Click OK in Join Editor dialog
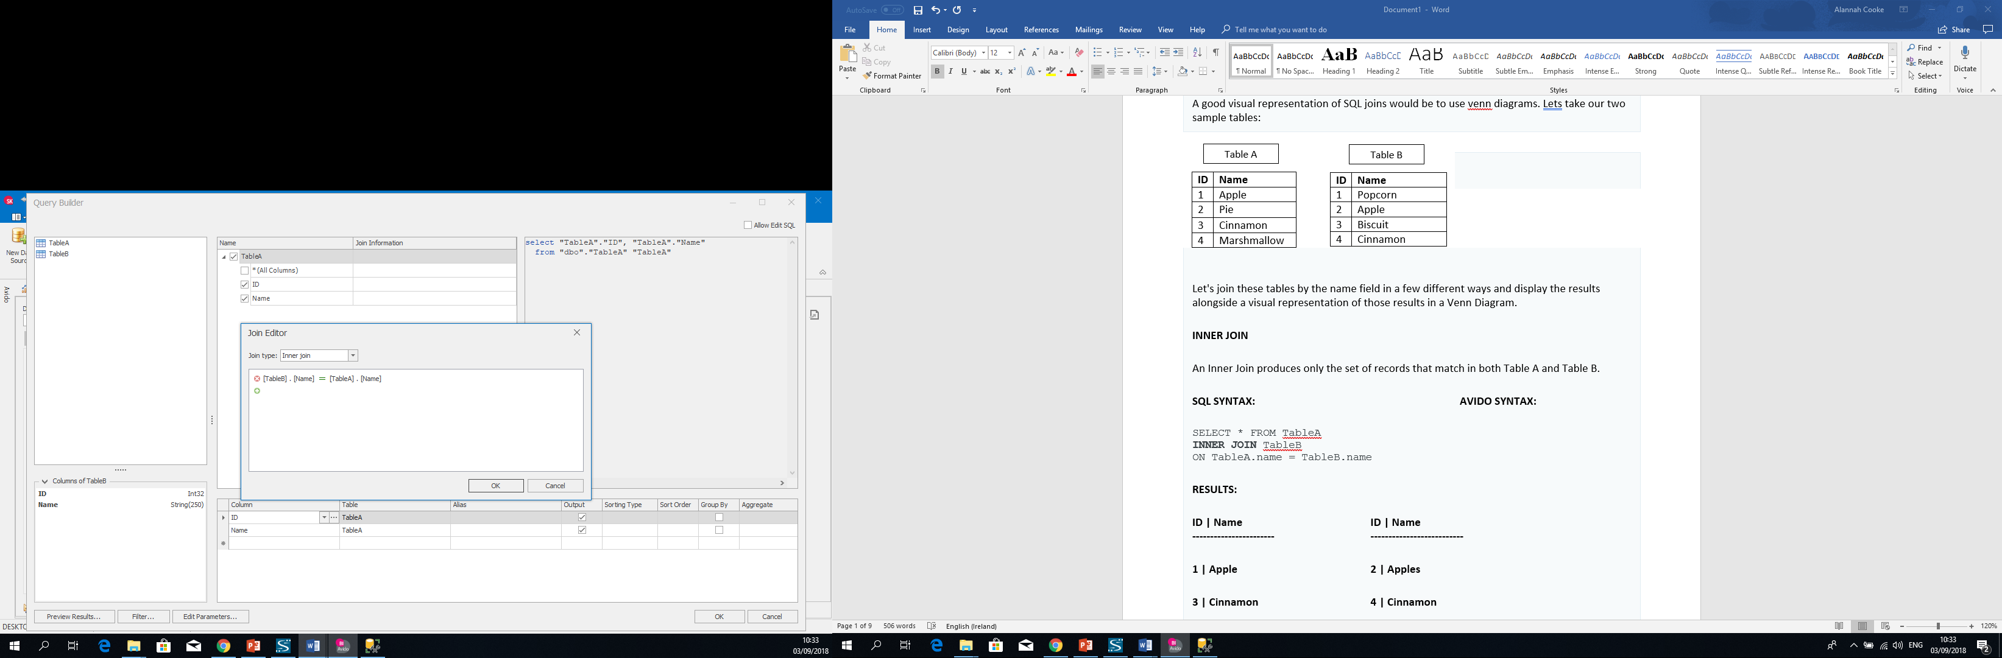 pos(496,486)
